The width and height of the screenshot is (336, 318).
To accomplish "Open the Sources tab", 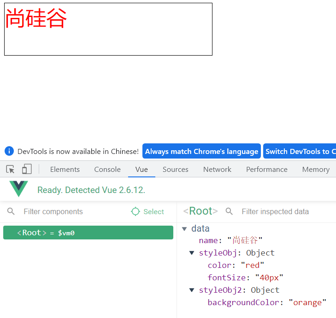I will tap(176, 170).
